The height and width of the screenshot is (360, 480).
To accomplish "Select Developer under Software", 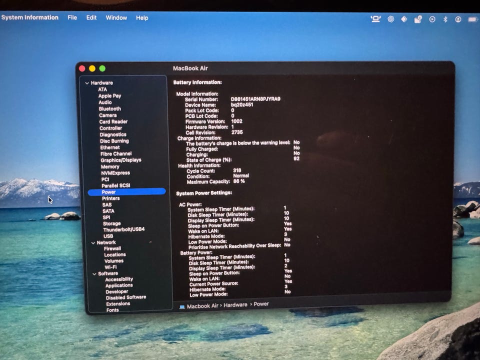I will [116, 291].
